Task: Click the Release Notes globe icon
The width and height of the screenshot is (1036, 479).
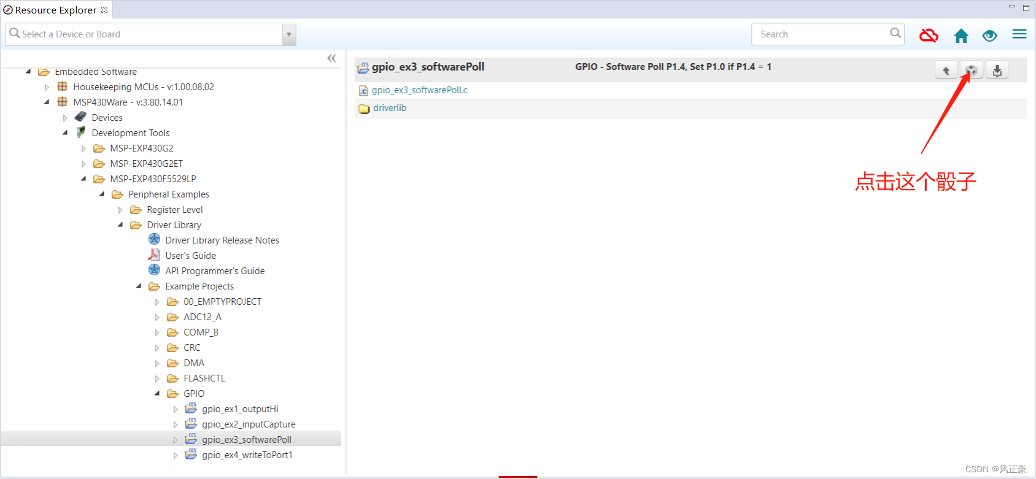Action: [154, 239]
